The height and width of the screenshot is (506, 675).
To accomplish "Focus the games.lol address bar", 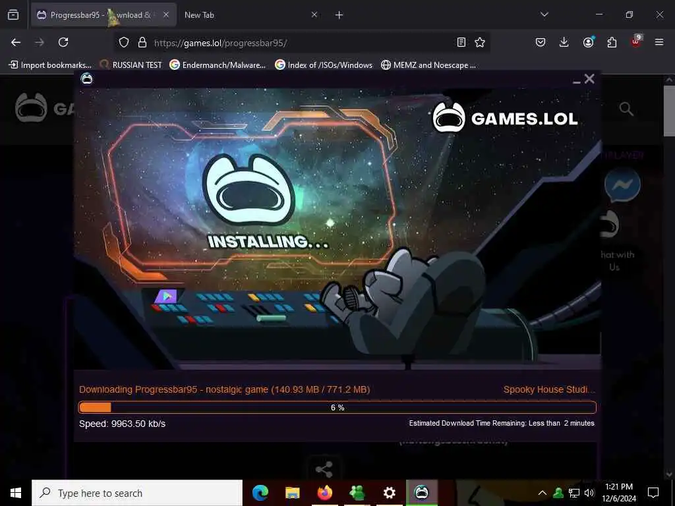I will pyautogui.click(x=301, y=43).
